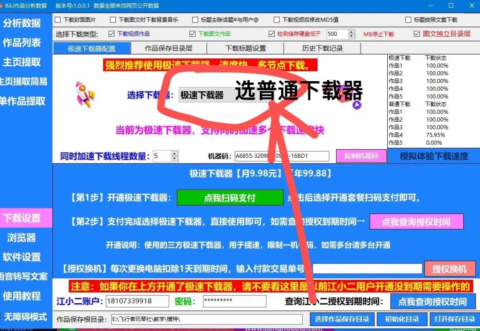Screen dimensions: 480x331
Task: Open the 作品列表 sidebar section
Action: point(22,43)
